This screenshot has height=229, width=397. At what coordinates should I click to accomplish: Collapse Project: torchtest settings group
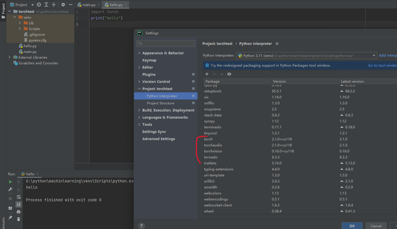click(139, 89)
